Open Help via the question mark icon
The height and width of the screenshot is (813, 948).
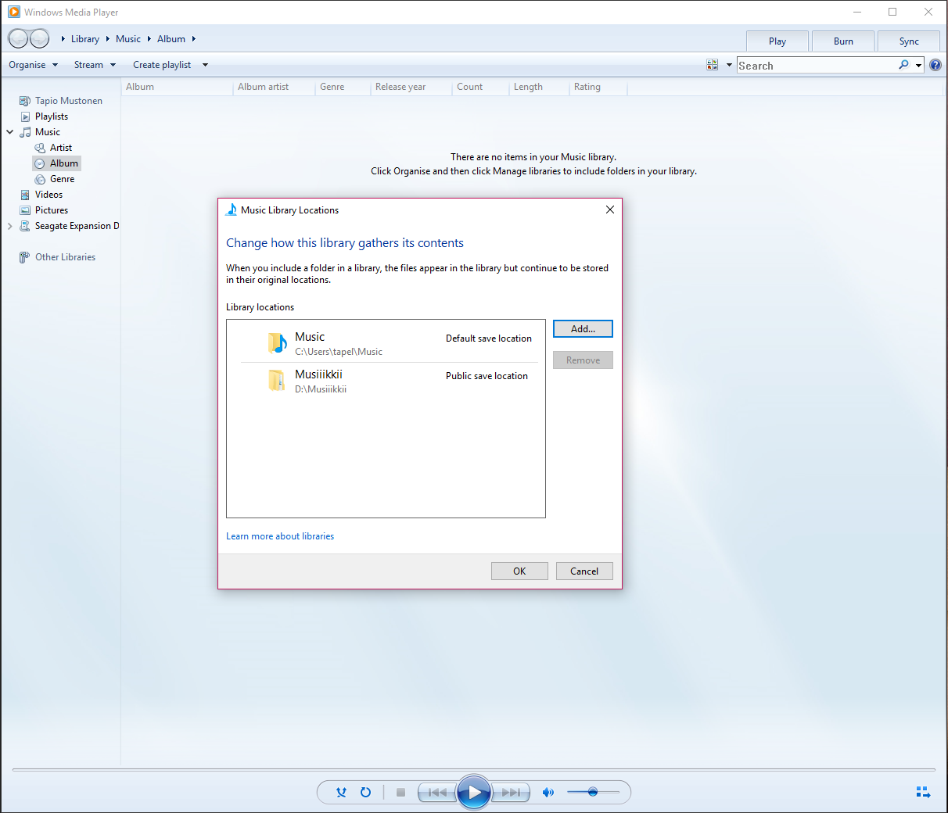[x=935, y=65]
